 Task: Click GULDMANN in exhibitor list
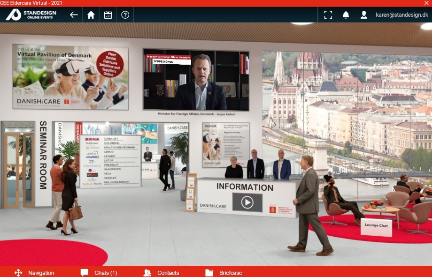coord(112,143)
